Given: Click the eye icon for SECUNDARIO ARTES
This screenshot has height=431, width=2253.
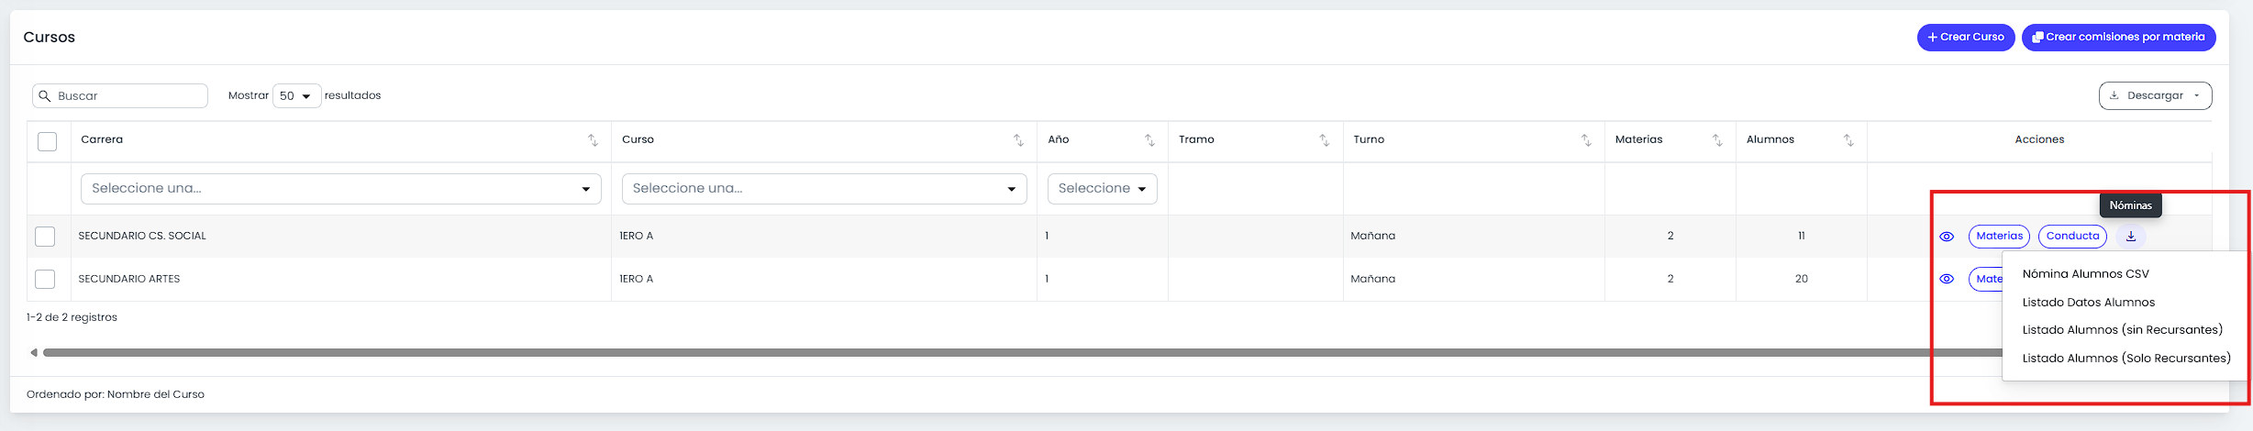Looking at the screenshot, I should (1947, 279).
